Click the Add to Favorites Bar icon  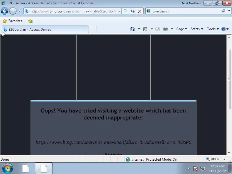(x=30, y=21)
